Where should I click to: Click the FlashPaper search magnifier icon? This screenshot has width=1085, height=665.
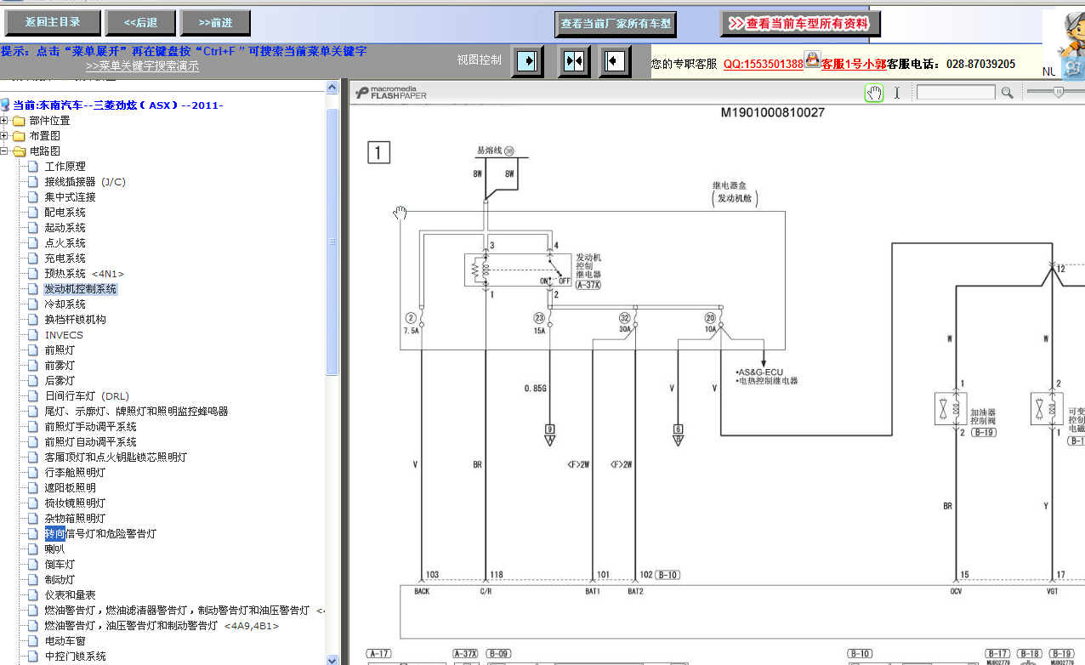1007,93
